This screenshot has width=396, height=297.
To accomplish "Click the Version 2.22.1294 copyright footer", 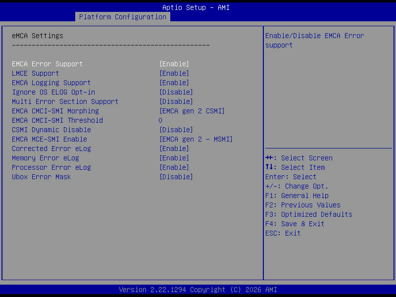I will 198,290.
